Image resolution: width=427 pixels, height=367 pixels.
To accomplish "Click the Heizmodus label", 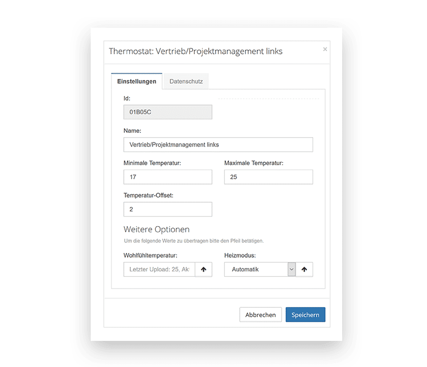I will [240, 256].
